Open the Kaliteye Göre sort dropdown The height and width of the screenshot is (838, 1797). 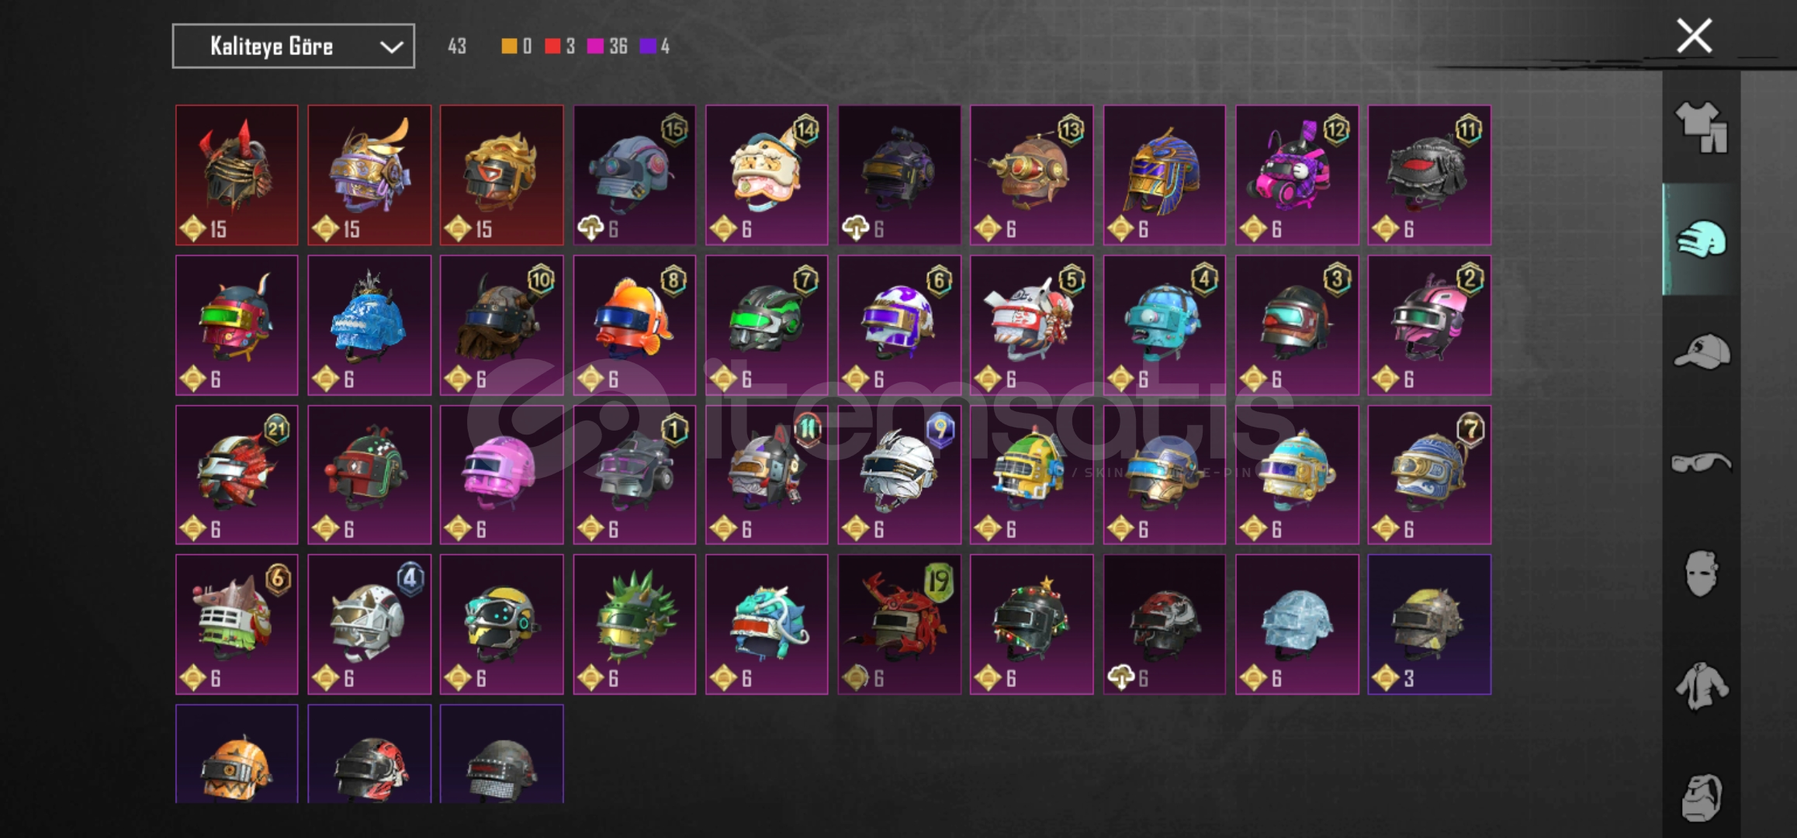[293, 47]
